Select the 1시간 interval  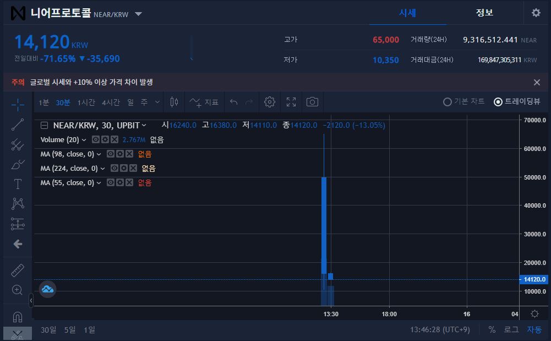pyautogui.click(x=86, y=102)
